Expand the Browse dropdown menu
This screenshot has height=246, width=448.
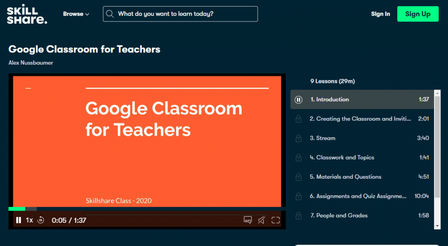coord(76,14)
